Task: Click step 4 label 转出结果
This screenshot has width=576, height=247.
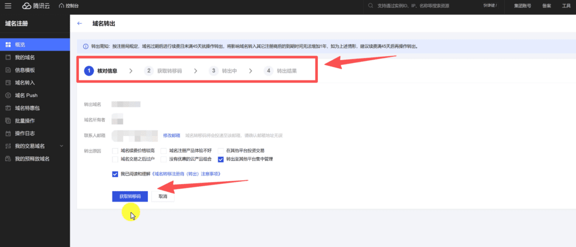Action: click(287, 71)
